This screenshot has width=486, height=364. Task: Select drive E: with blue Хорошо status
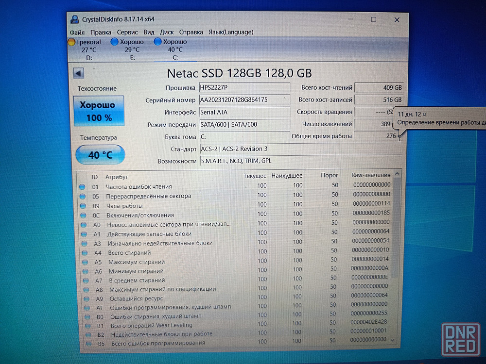128,49
